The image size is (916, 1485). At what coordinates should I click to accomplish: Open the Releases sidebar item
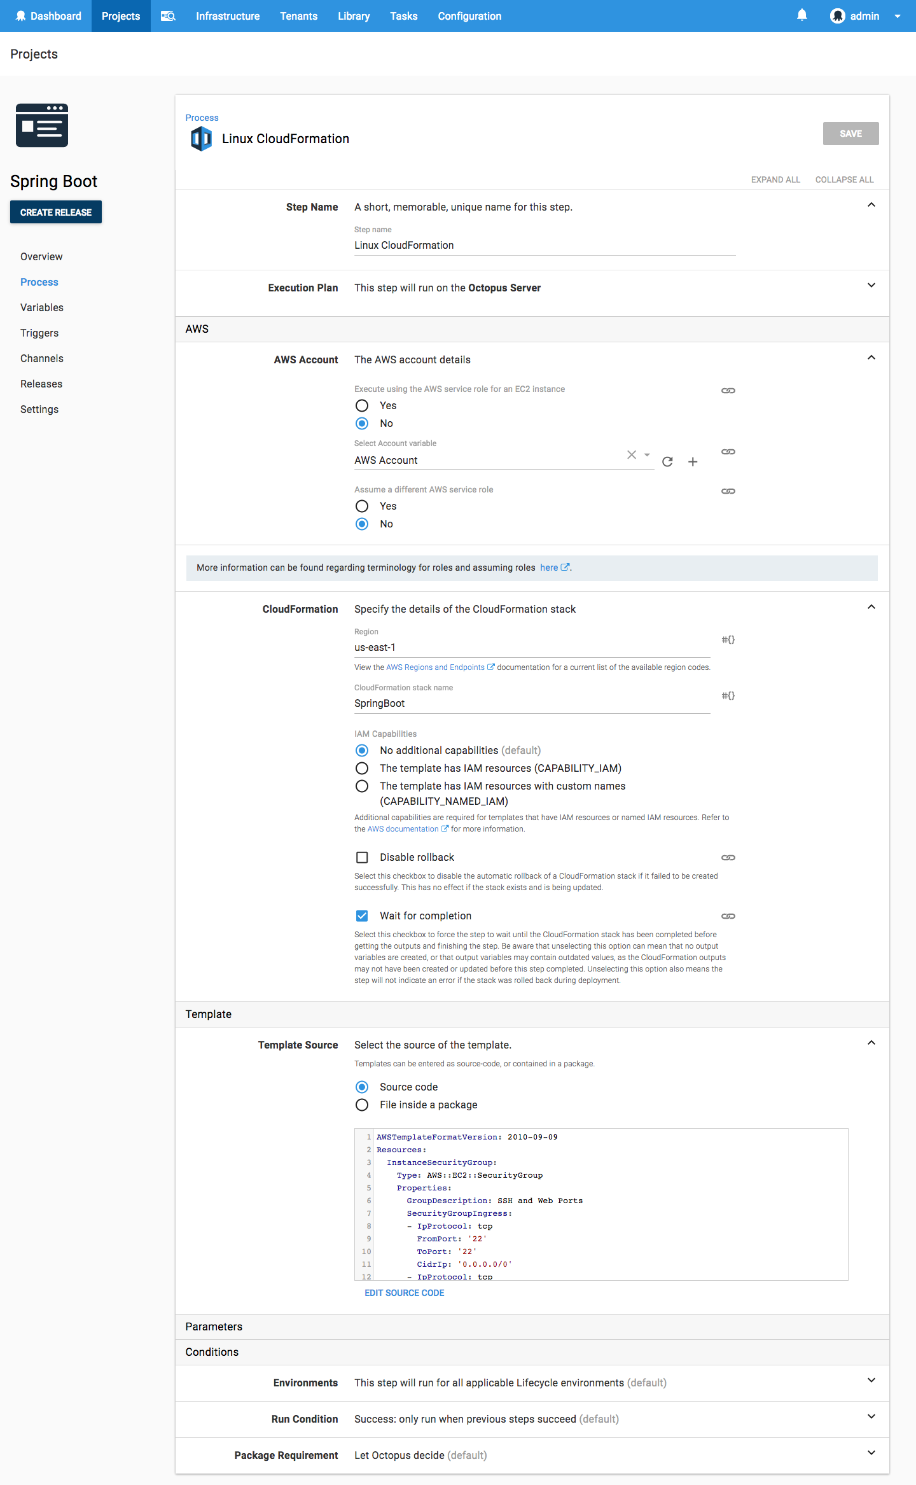tap(41, 384)
